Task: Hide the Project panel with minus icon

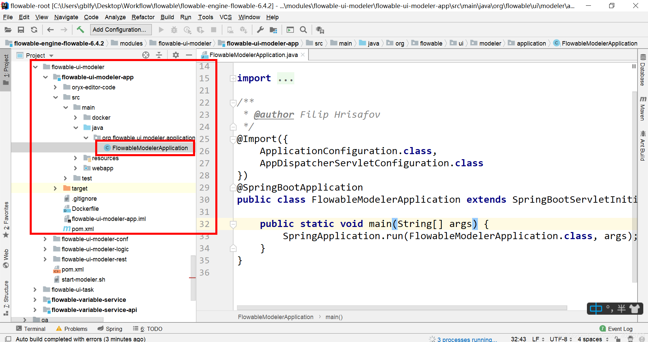Action: pyautogui.click(x=189, y=55)
